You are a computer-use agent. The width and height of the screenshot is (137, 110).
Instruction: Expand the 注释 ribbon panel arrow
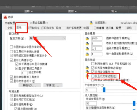point(32,11)
